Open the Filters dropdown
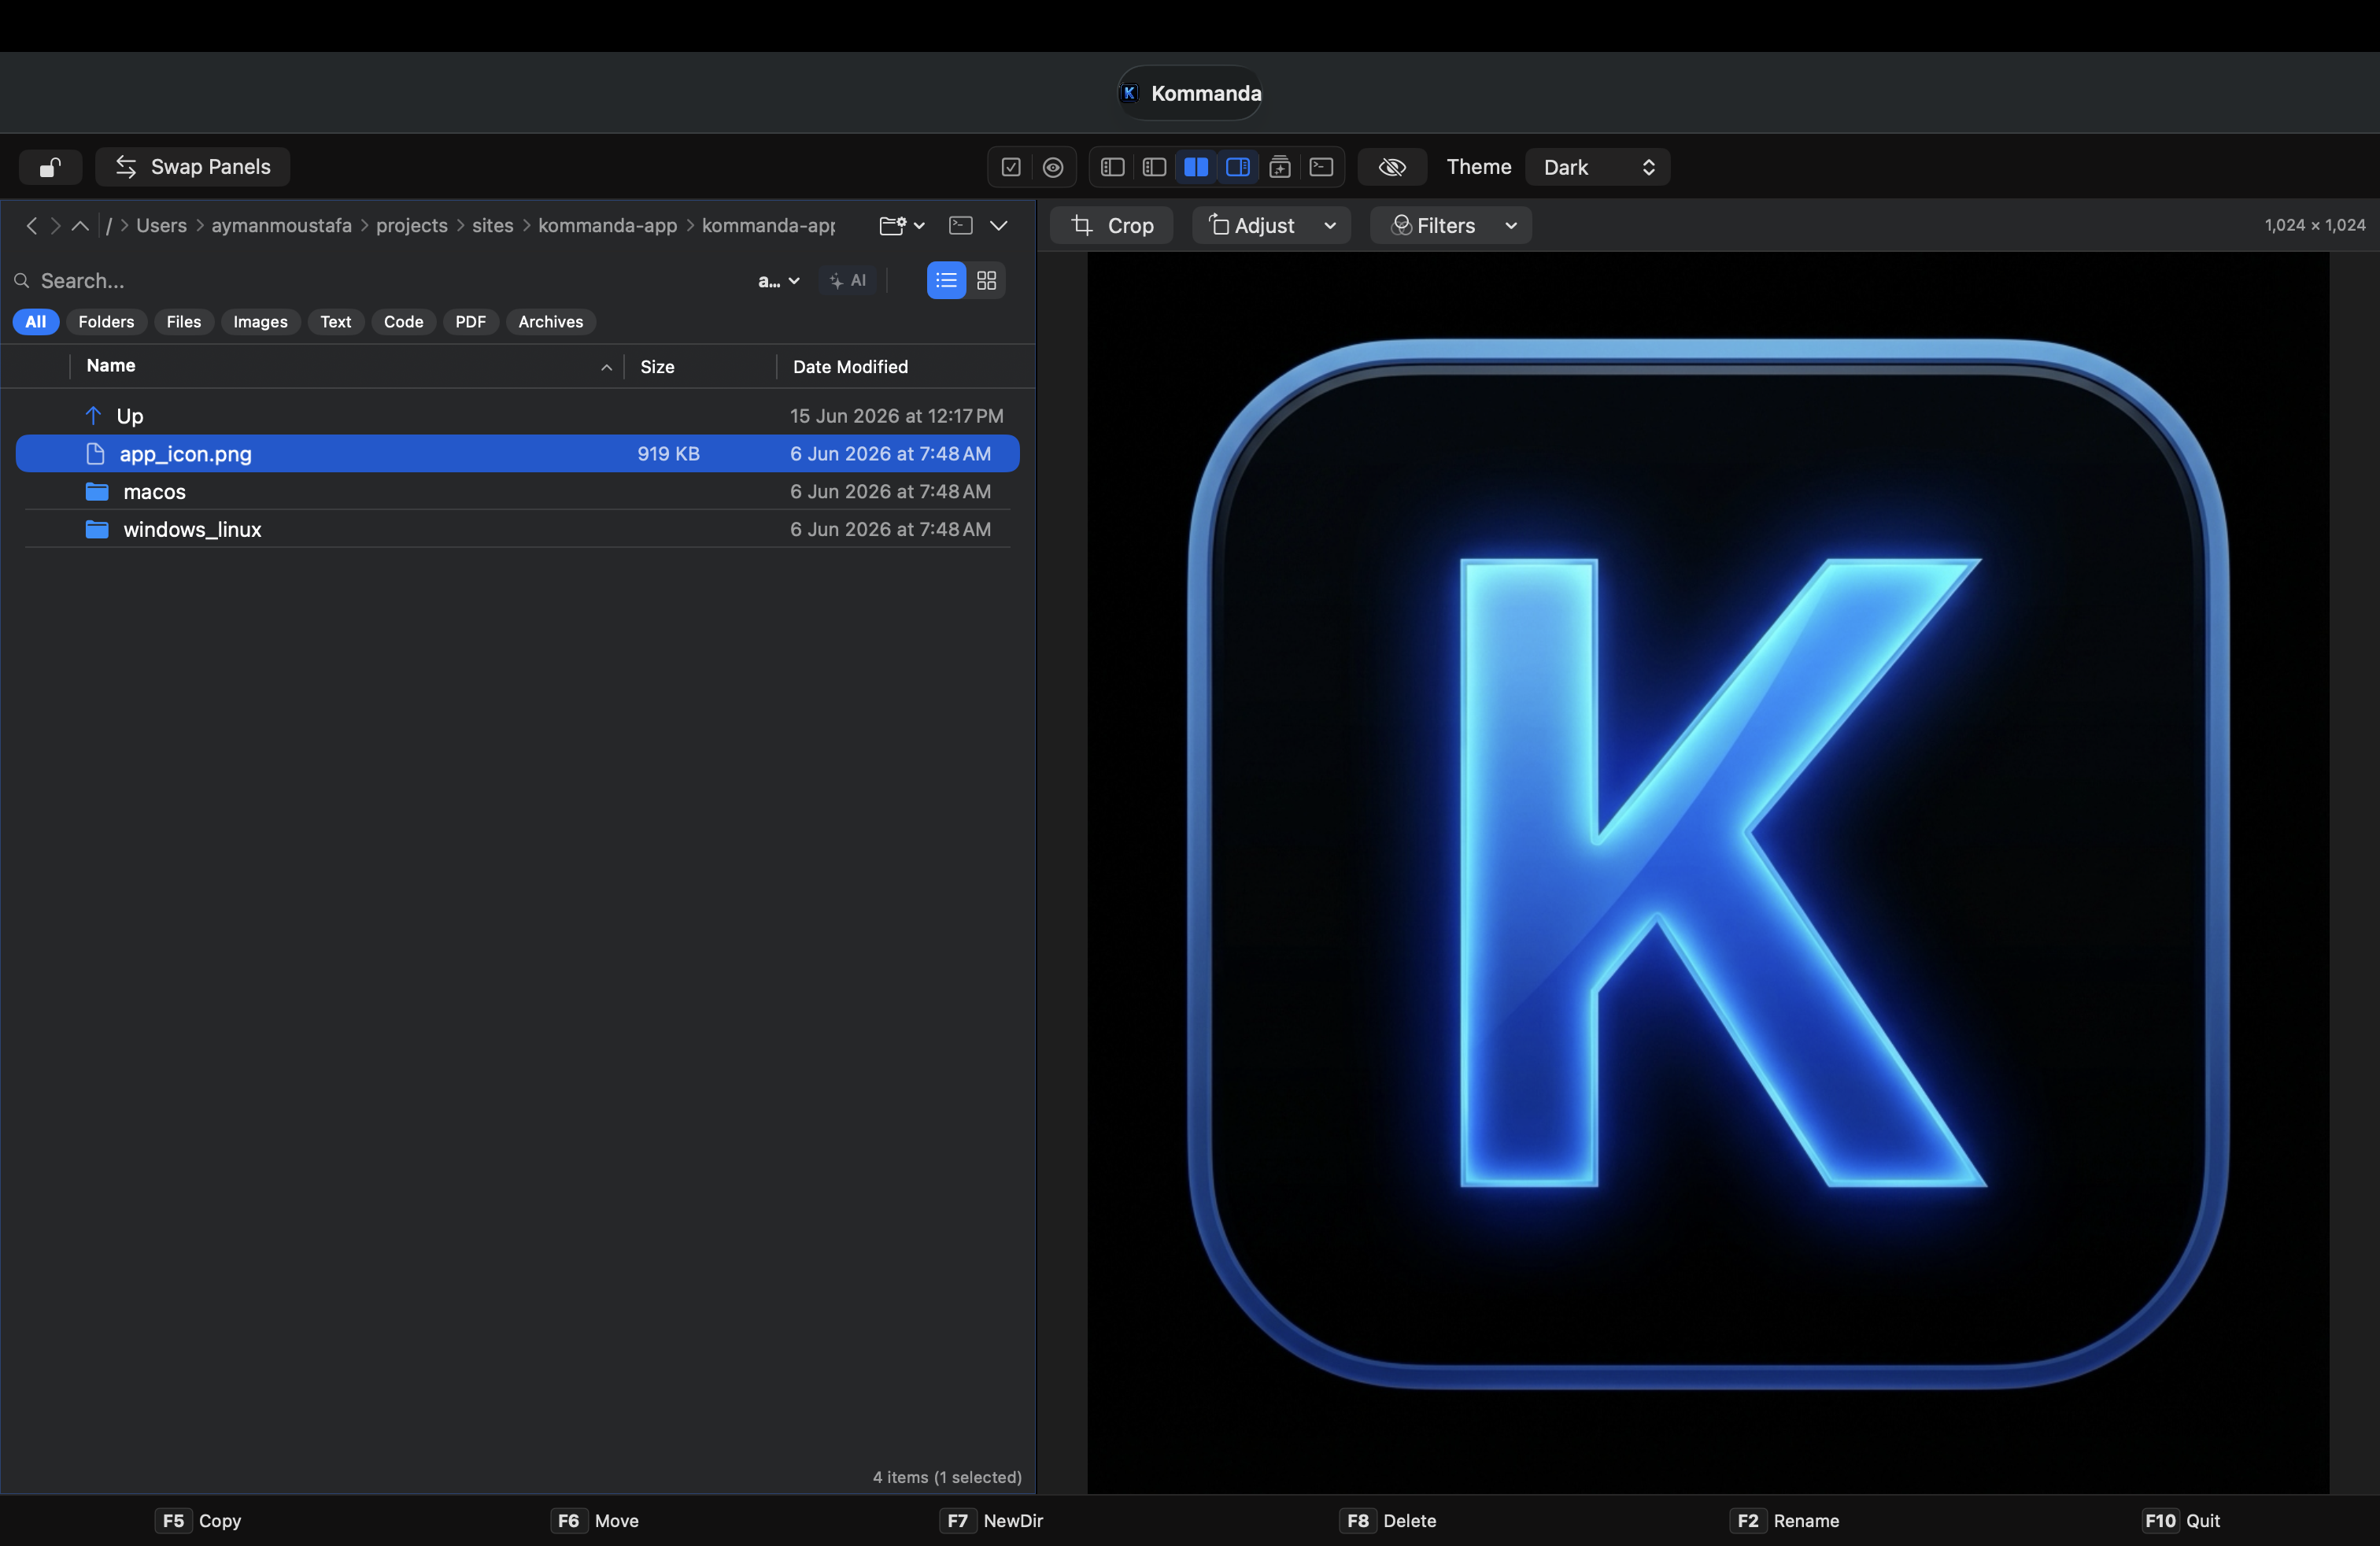The height and width of the screenshot is (1546, 2380). click(1451, 226)
